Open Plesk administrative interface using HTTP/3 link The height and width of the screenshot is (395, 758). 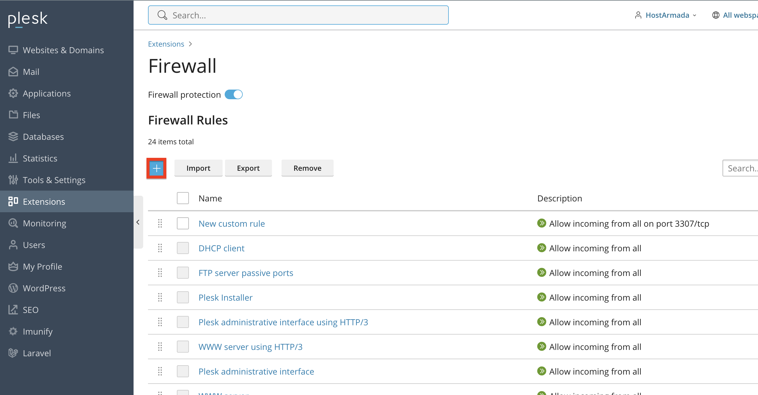pyautogui.click(x=283, y=322)
